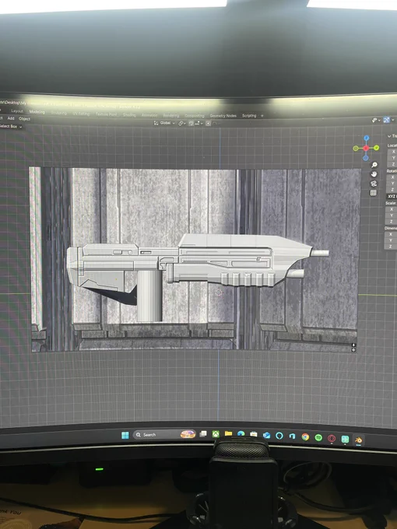Open Google Chrome from taskbar
This screenshot has width=397, height=529.
(305, 437)
